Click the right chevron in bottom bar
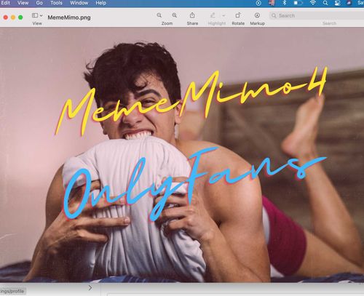 [90, 288]
